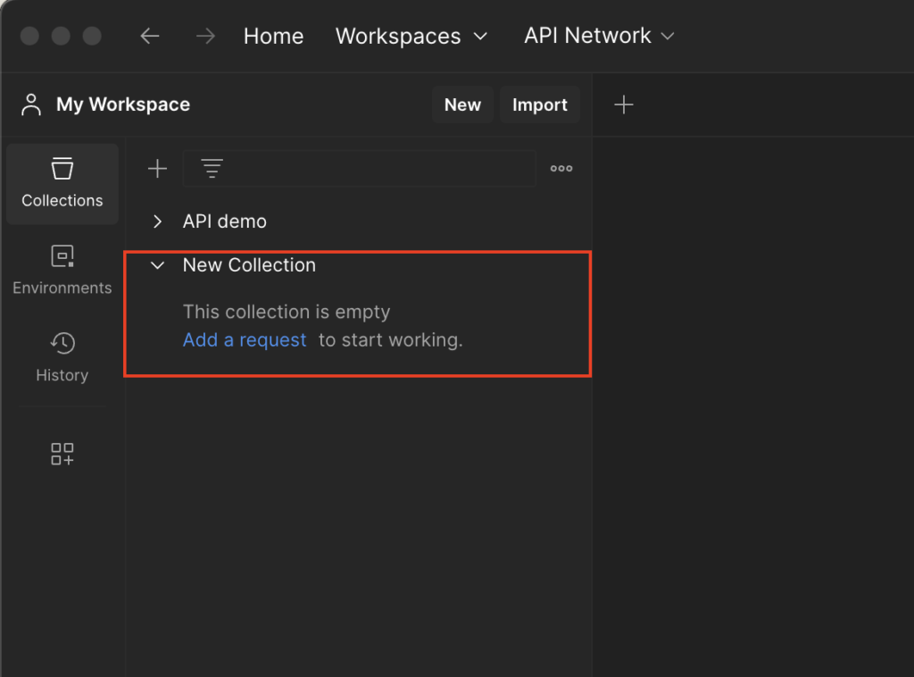Expand the API demo collection

click(x=157, y=221)
